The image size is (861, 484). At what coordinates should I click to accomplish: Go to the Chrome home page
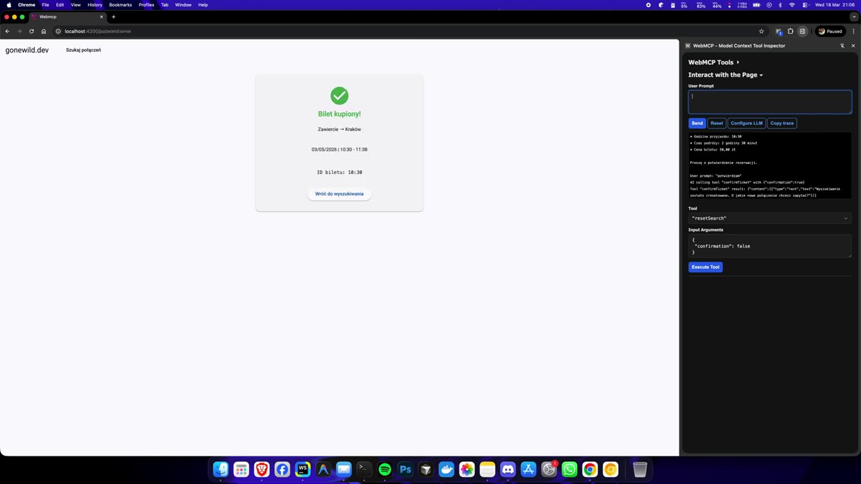pos(44,31)
